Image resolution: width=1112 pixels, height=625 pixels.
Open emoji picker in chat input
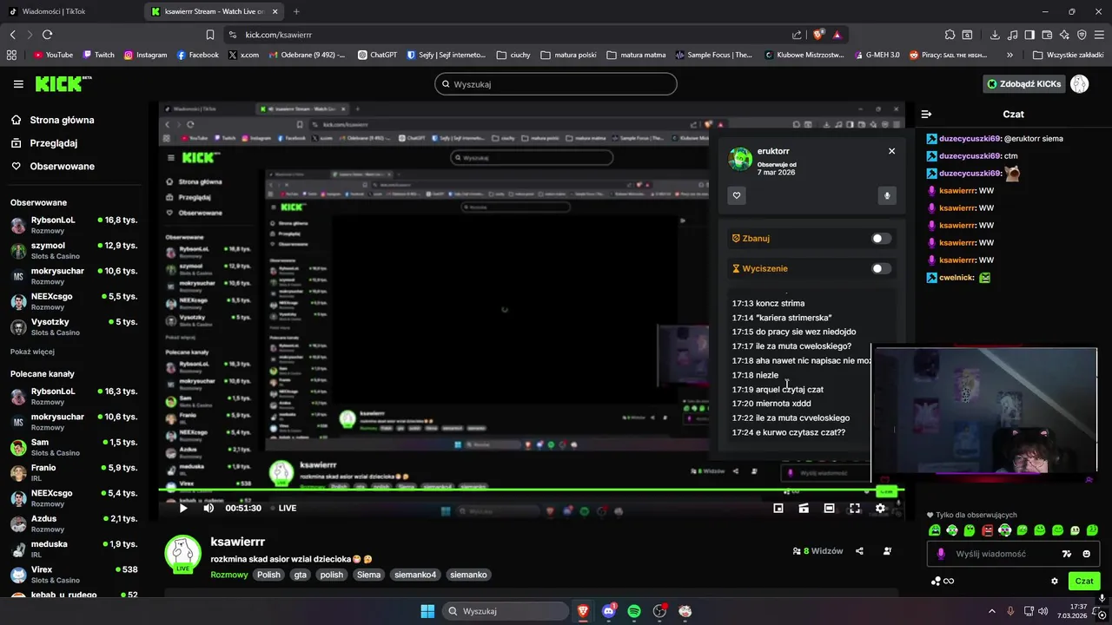[x=1086, y=554]
